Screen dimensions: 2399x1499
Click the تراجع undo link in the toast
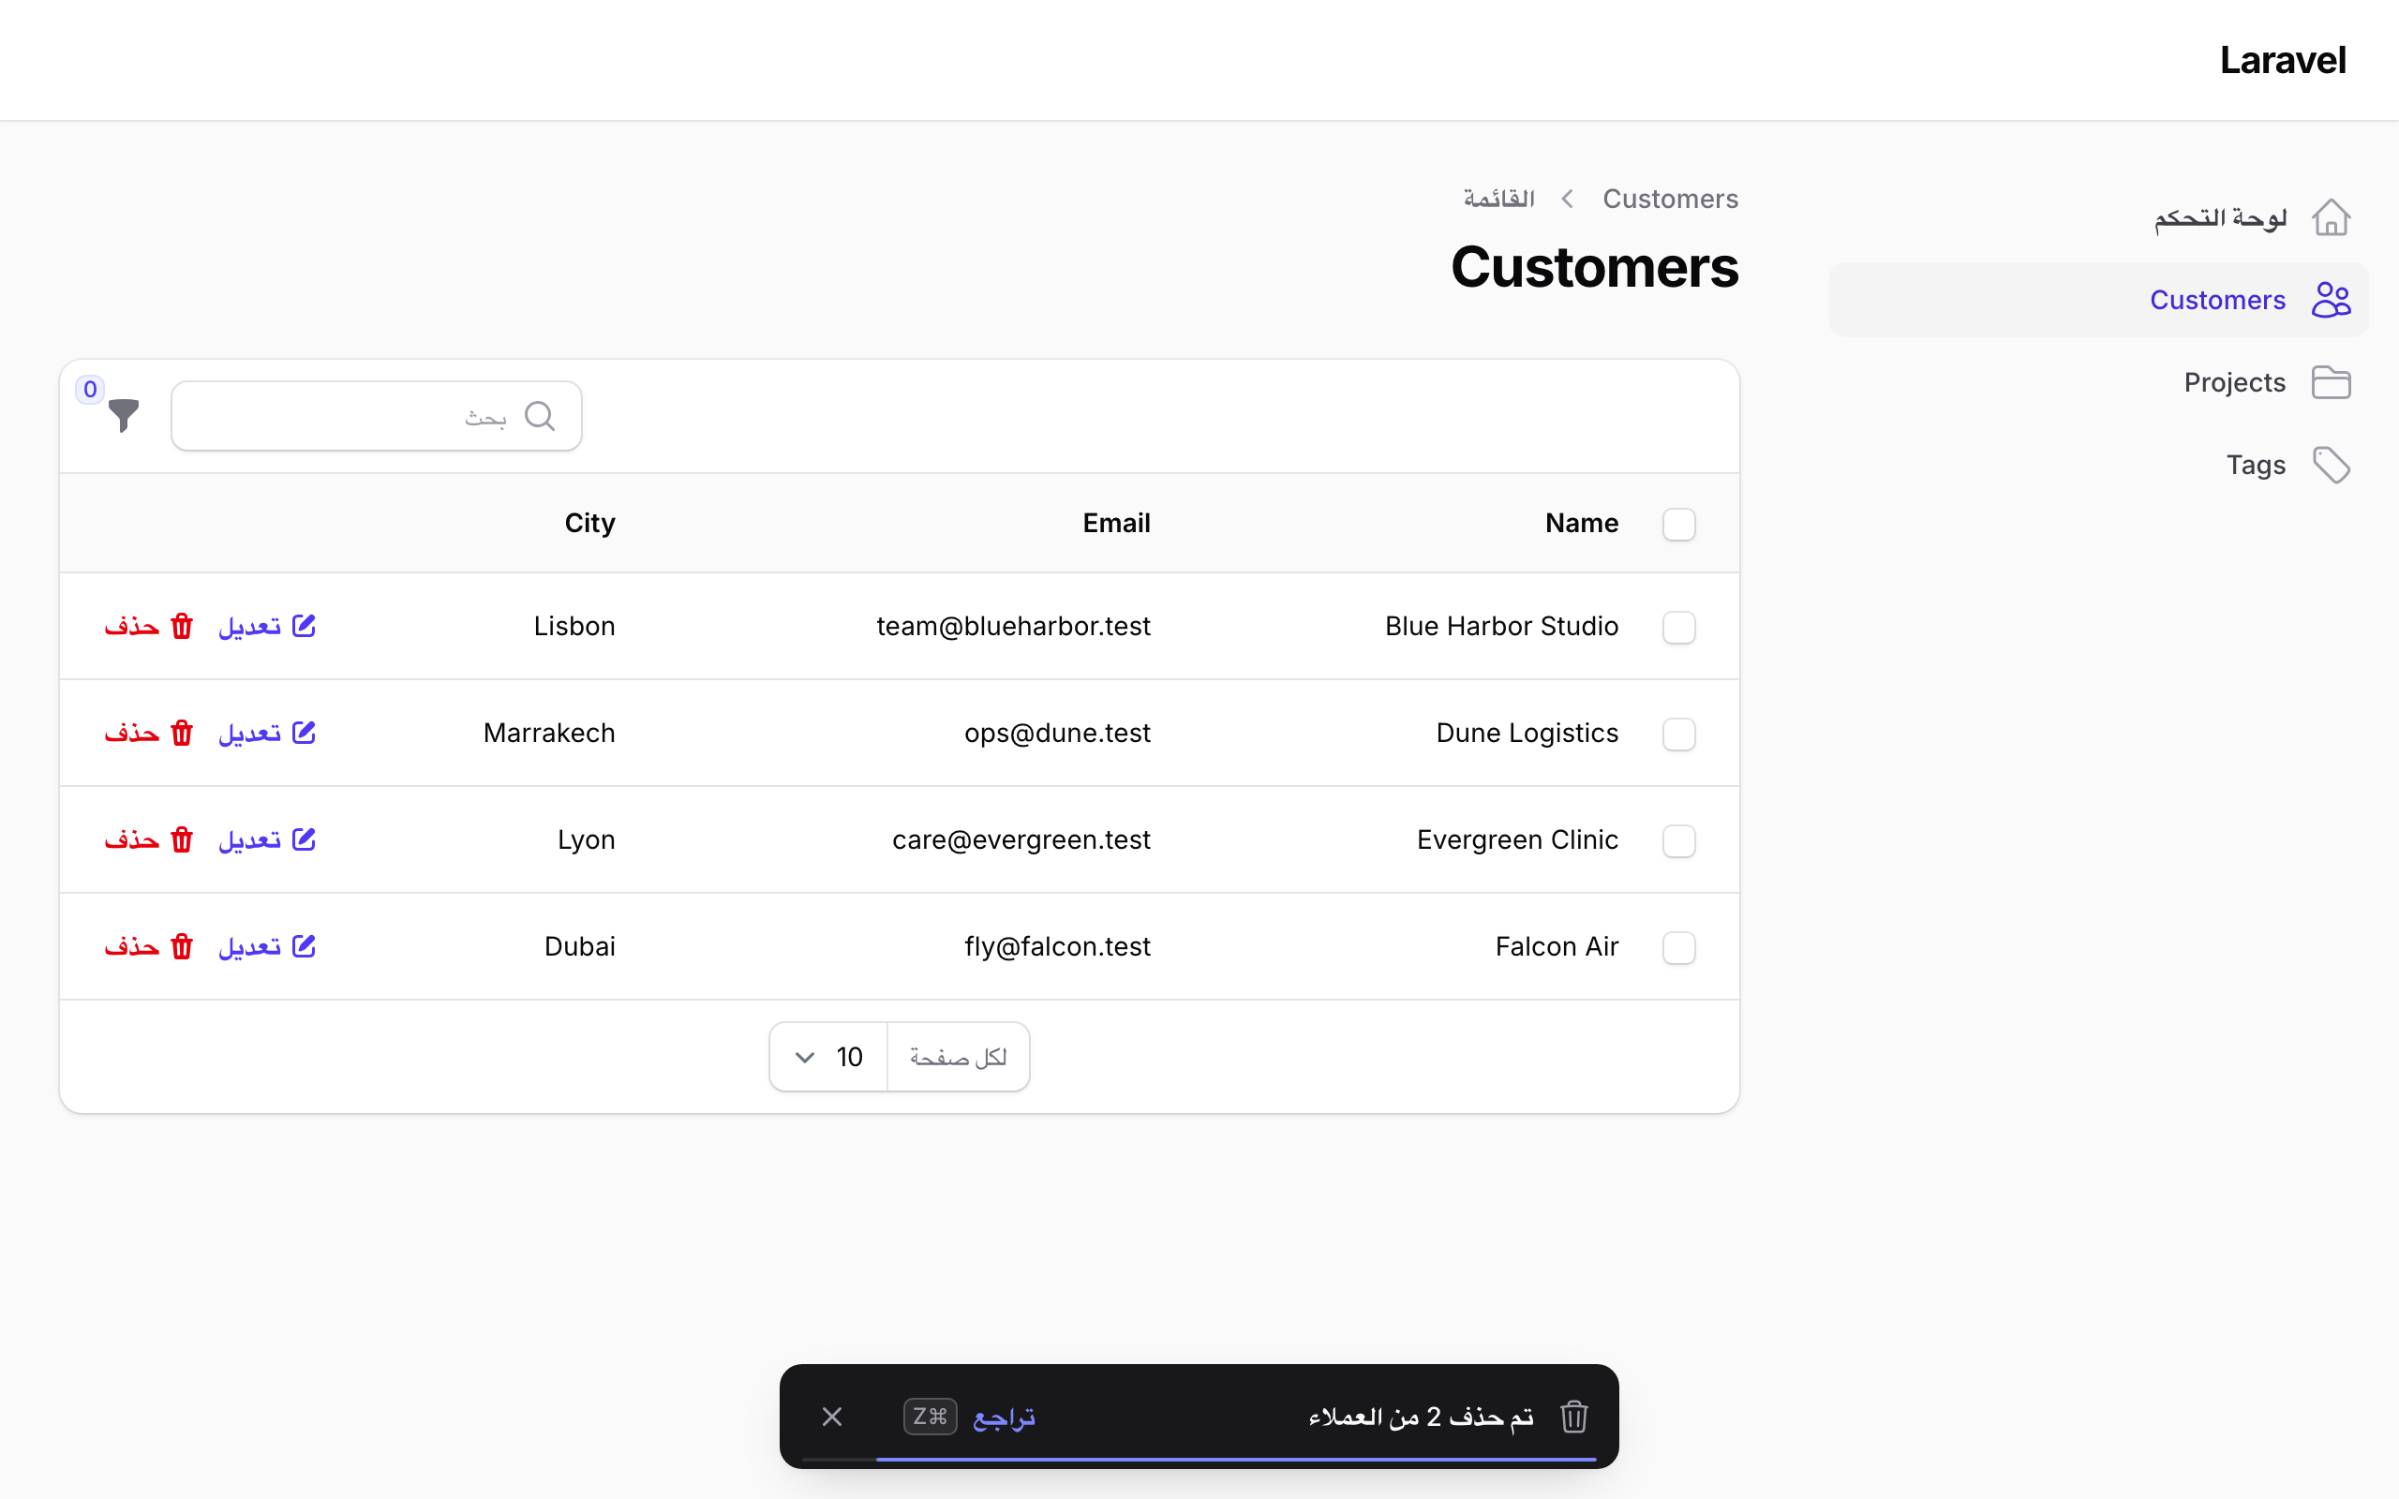point(1004,1417)
